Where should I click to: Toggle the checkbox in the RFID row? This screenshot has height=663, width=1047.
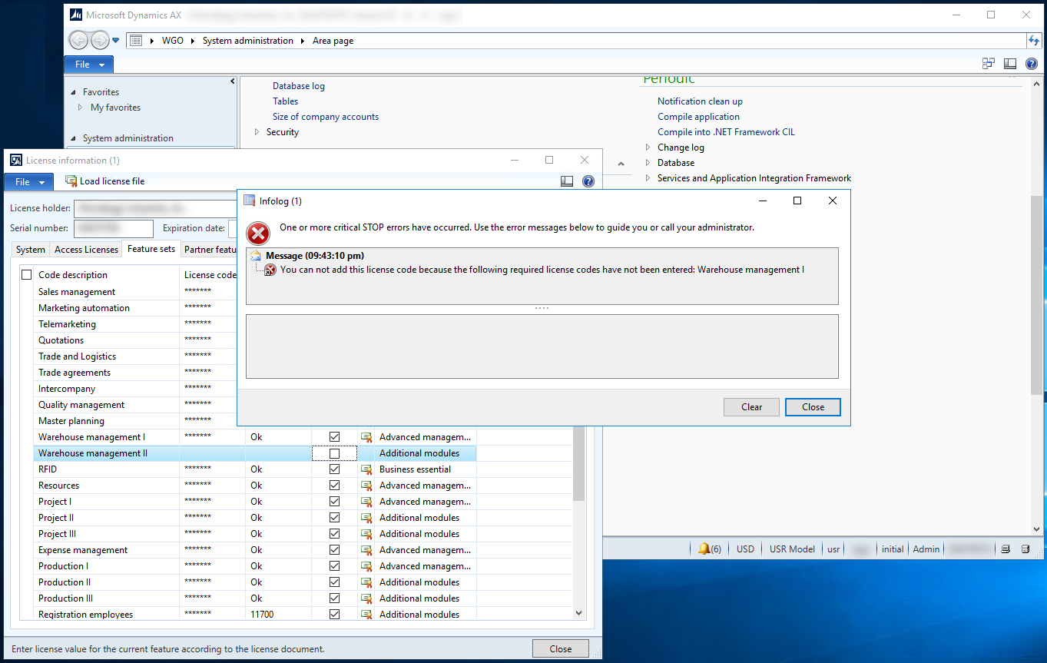[x=334, y=469]
